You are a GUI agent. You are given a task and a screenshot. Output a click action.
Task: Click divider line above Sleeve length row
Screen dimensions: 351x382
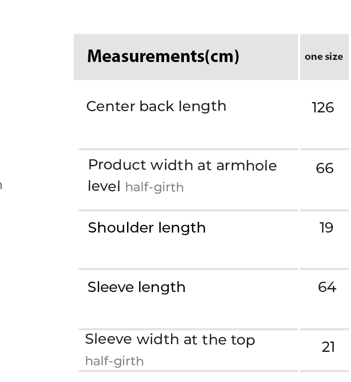point(188,269)
